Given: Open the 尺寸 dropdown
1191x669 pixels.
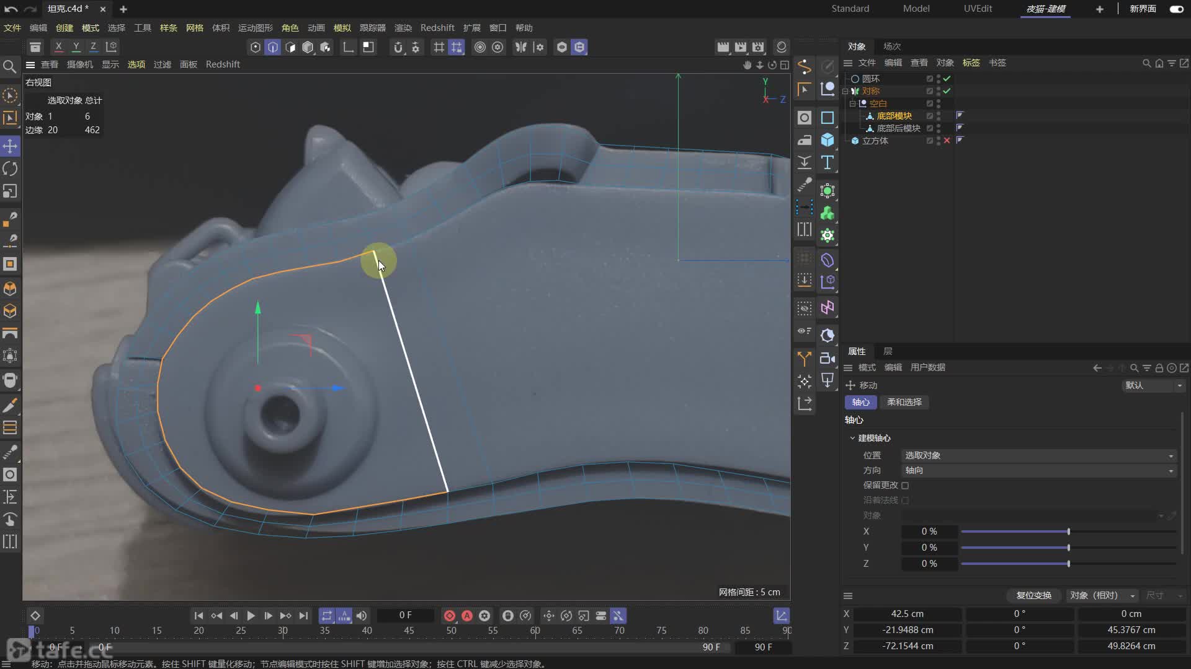Looking at the screenshot, I should click(1164, 595).
